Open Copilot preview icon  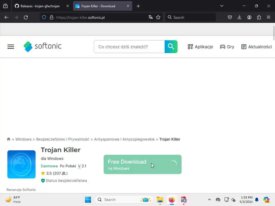click(266, 200)
